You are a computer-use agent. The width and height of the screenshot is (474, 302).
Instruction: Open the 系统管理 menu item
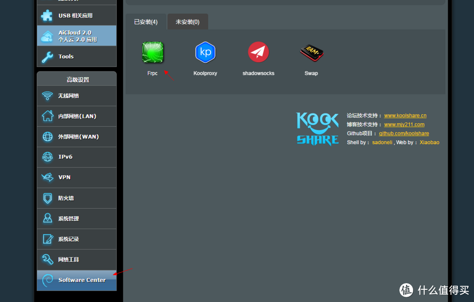pos(77,219)
